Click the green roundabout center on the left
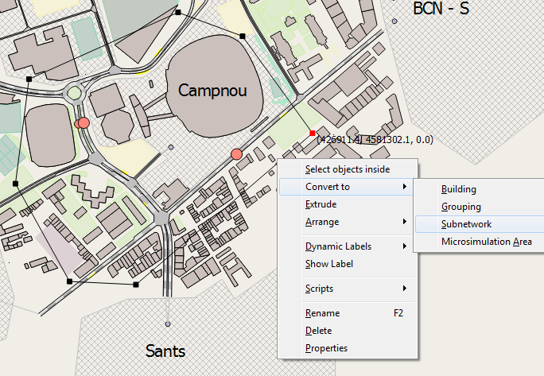The width and height of the screenshot is (544, 376). click(x=75, y=93)
